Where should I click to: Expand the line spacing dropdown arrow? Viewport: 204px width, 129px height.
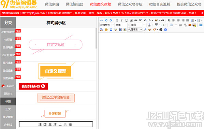click(166, 25)
